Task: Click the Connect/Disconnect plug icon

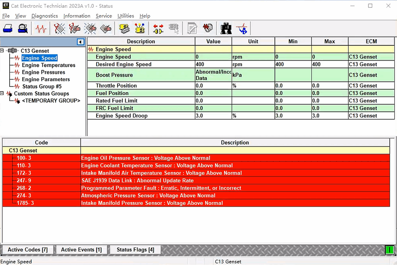Action: (158, 29)
